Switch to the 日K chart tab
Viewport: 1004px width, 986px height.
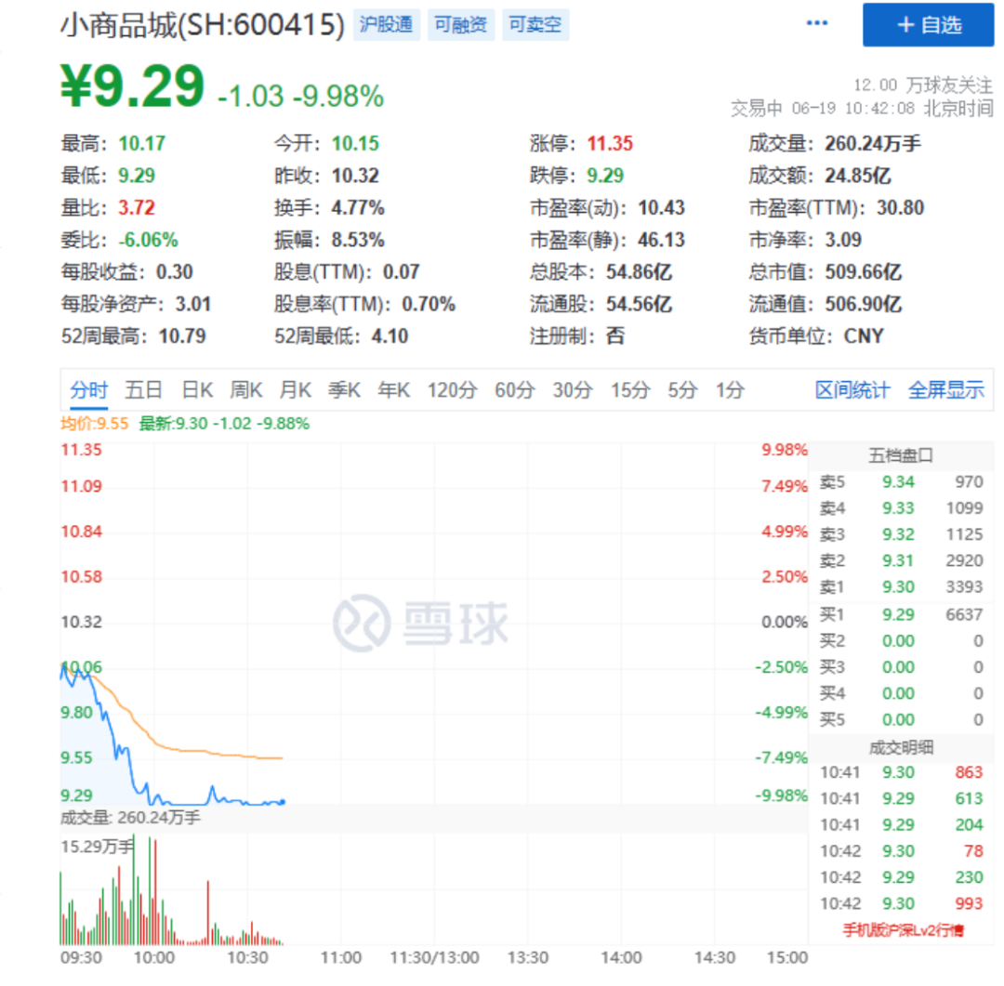(x=197, y=390)
